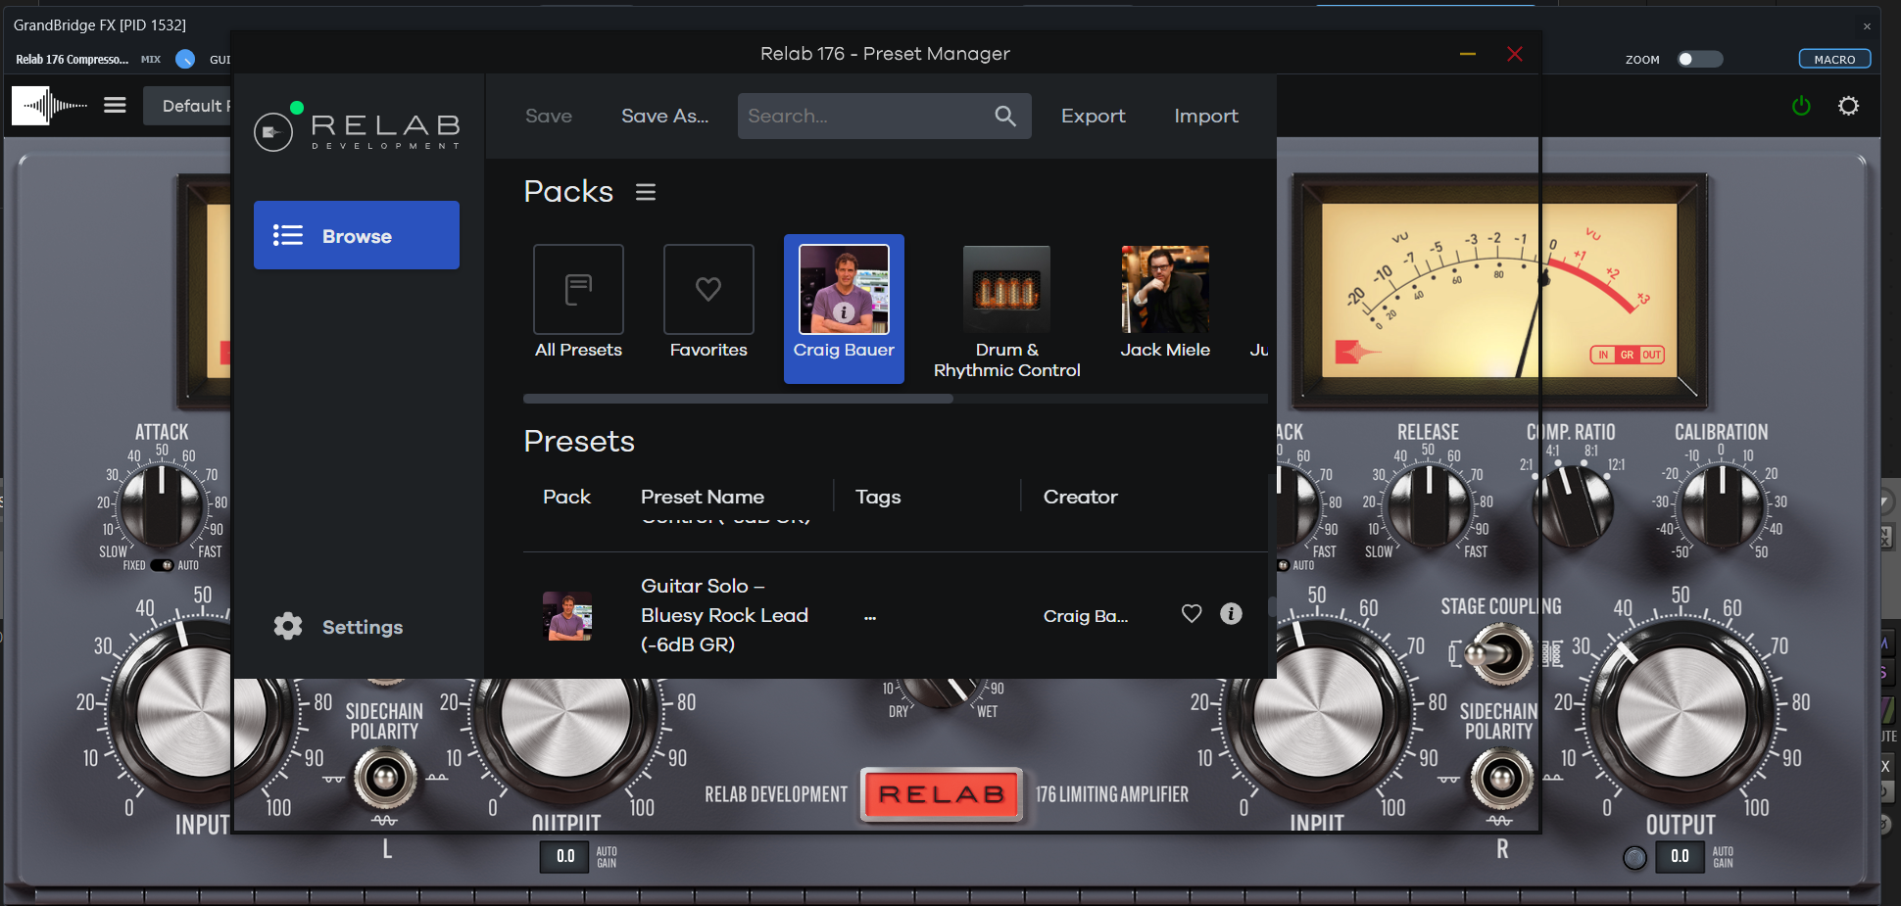
Task: Sort presets by Pack column header
Action: (567, 497)
